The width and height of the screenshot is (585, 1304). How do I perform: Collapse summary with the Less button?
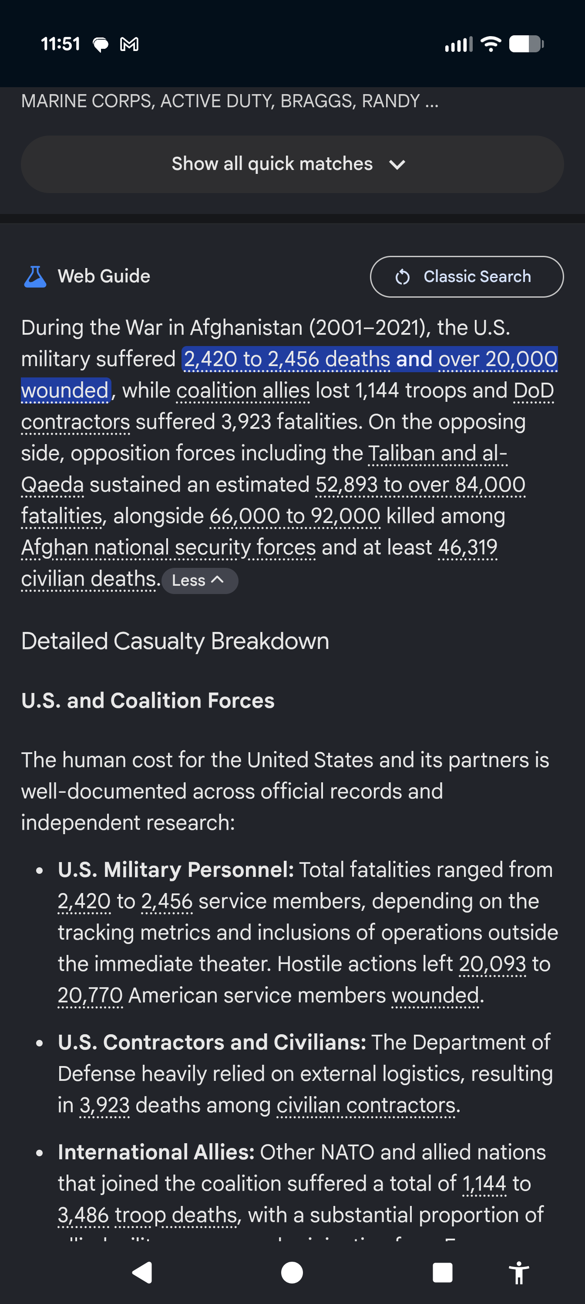point(200,581)
